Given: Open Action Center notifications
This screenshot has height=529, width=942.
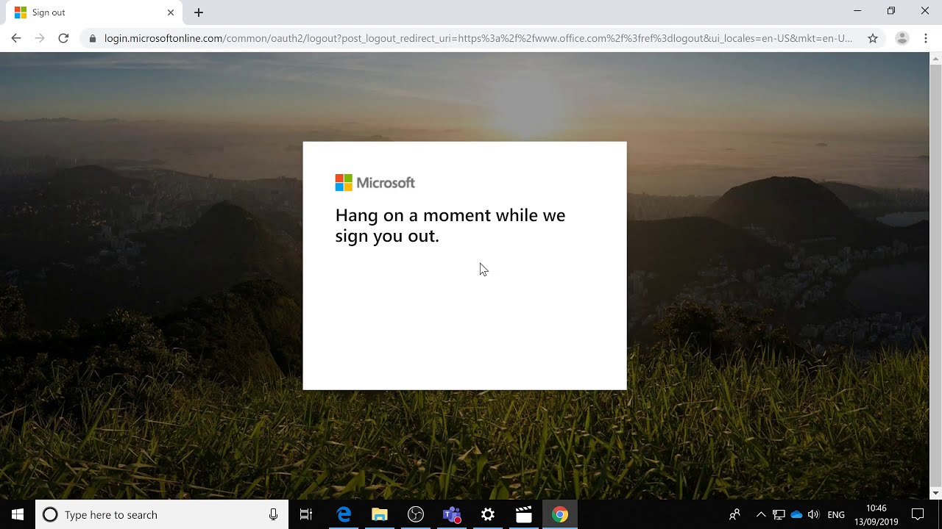Looking at the screenshot, I should (918, 514).
